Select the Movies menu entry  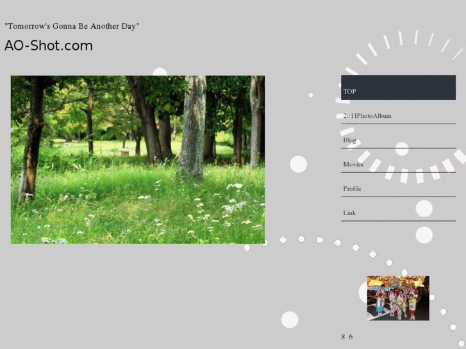[x=398, y=161]
